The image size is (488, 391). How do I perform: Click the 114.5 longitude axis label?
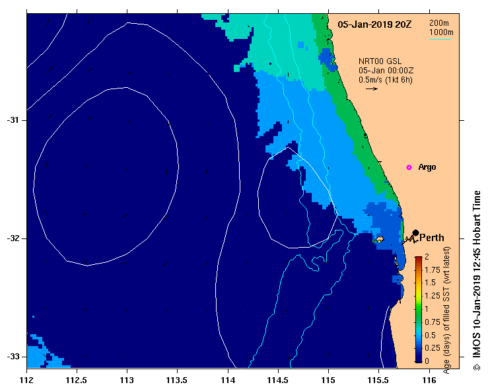coord(278,380)
